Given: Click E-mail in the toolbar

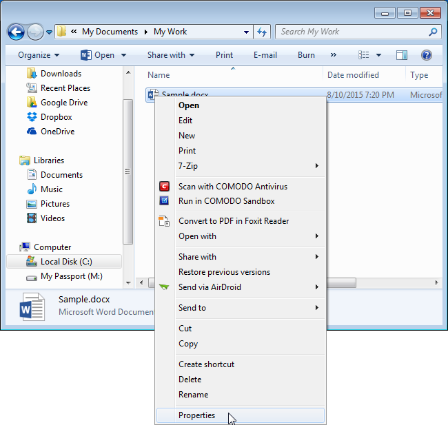Looking at the screenshot, I should pyautogui.click(x=265, y=55).
